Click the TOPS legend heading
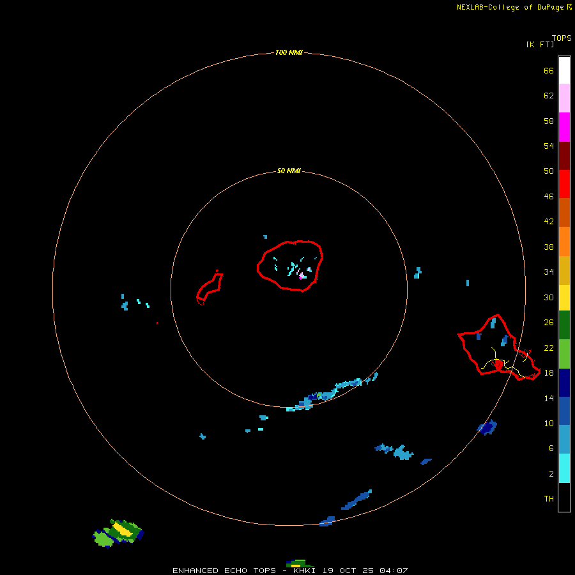Image resolution: width=575 pixels, height=575 pixels. tap(562, 38)
